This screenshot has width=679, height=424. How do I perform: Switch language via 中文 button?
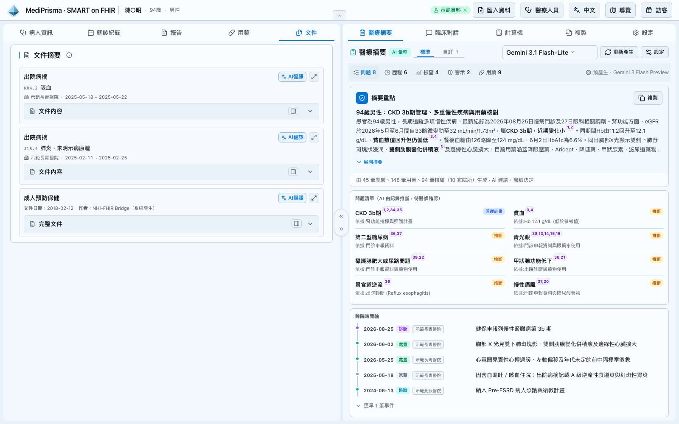(584, 10)
